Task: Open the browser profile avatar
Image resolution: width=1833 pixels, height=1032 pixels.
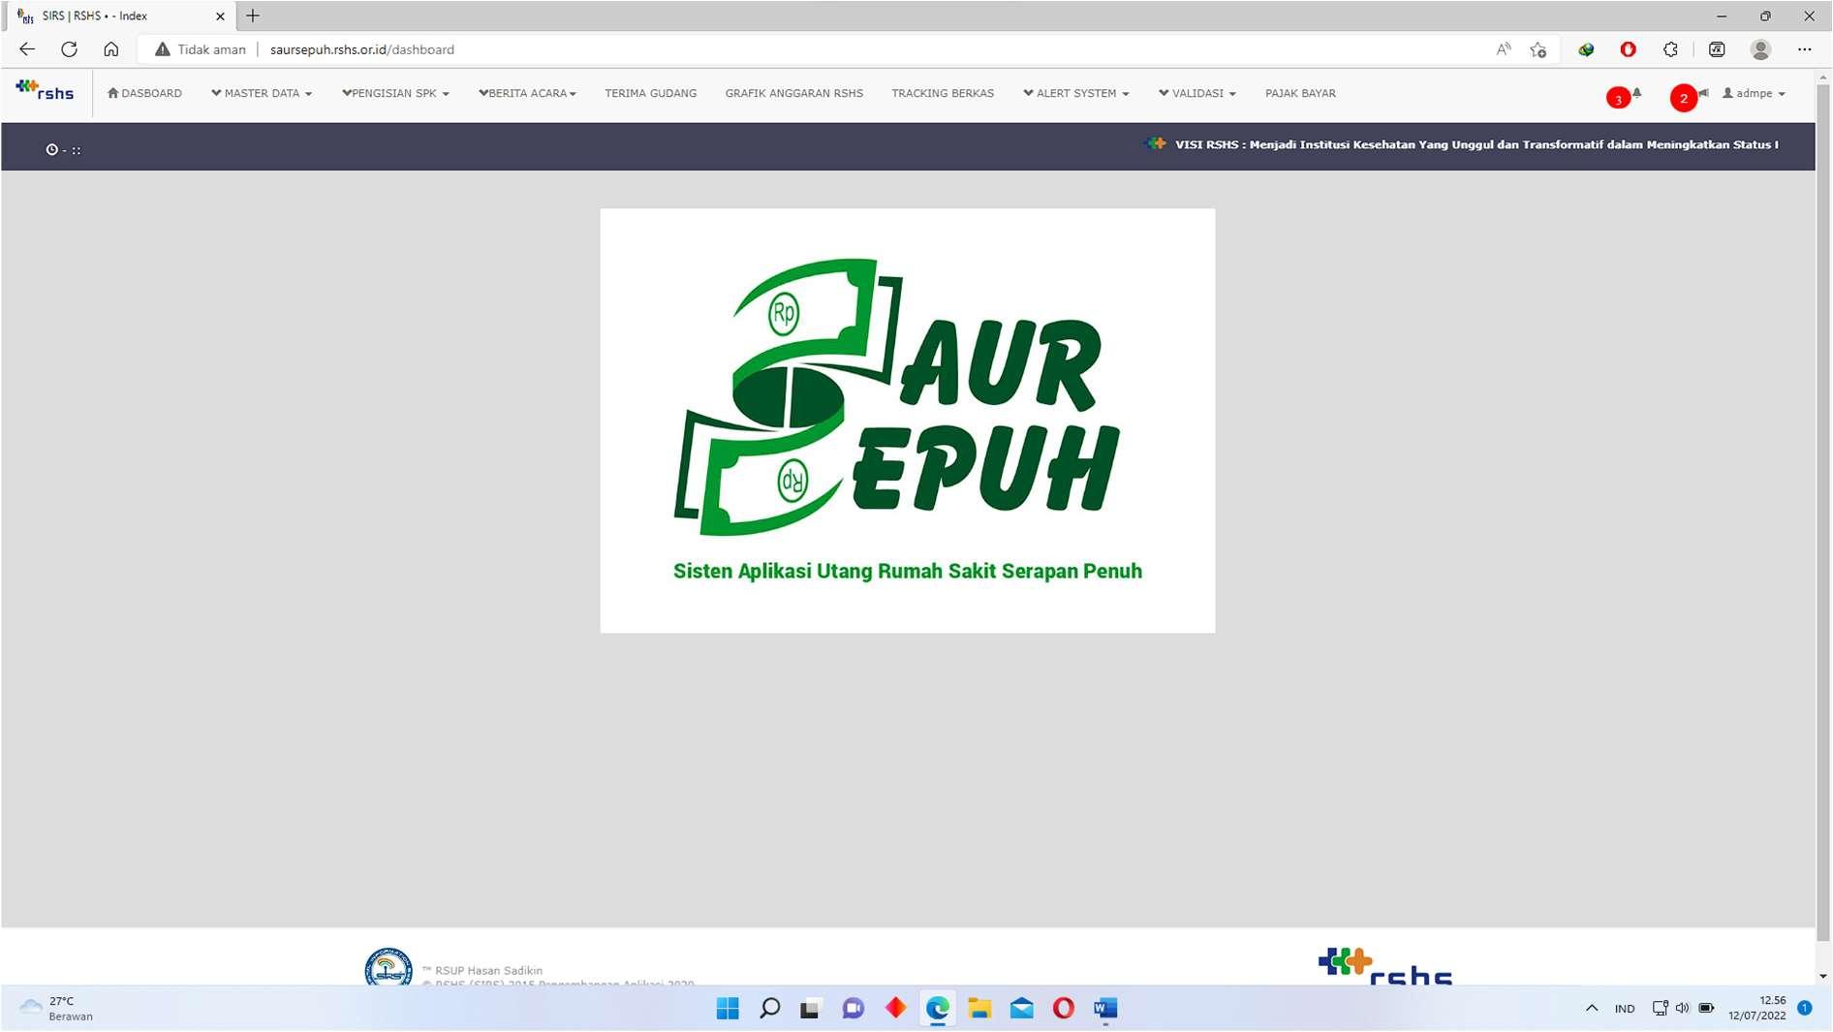Action: 1761,49
